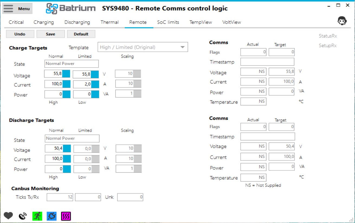Click blue stepper on Discharge Normal Power
The height and width of the screenshot is (223, 355).
67,169
